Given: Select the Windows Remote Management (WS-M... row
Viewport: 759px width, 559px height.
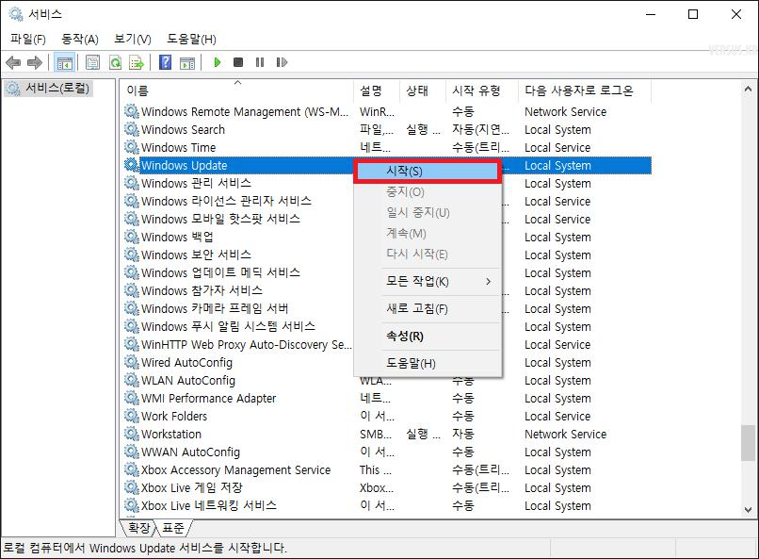Looking at the screenshot, I should [387, 111].
